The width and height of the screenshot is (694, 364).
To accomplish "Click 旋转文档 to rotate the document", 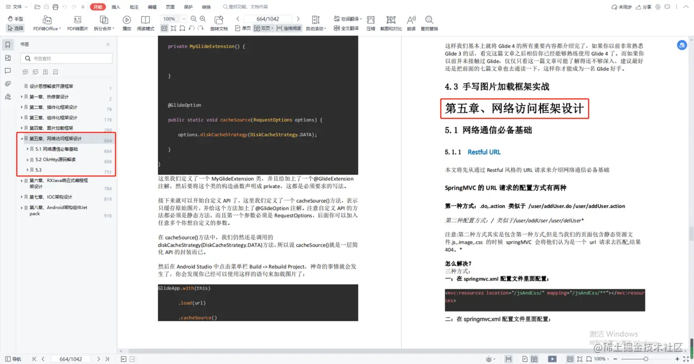I will coord(219,23).
